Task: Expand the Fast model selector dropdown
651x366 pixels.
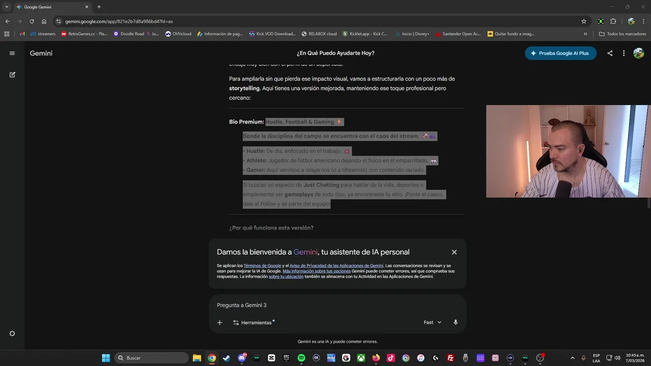Action: 432,322
